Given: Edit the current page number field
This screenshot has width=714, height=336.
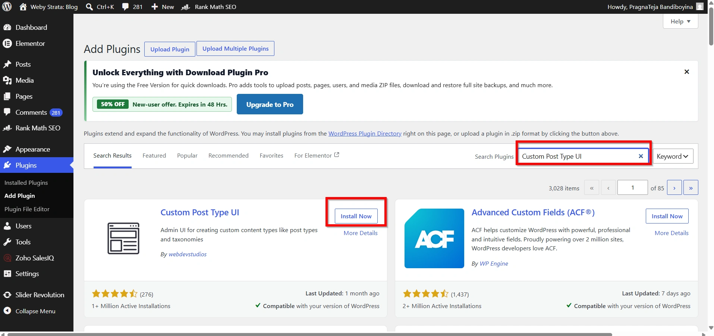Looking at the screenshot, I should [633, 188].
